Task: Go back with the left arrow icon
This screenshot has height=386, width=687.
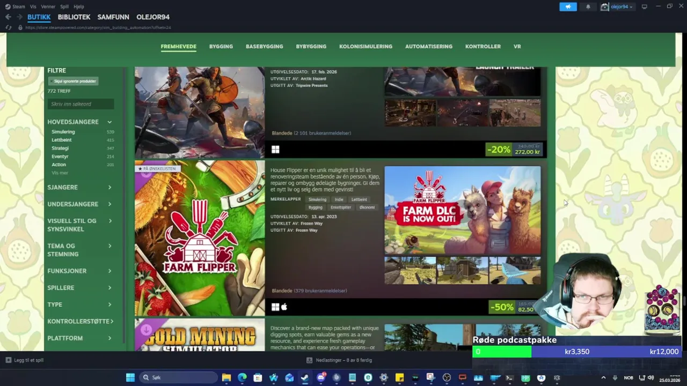Action: tap(8, 17)
